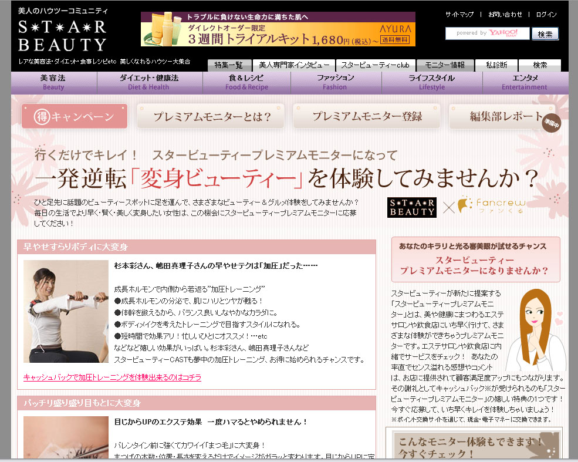
Task: Click the 行くだけでキレイ！ subtitle line
Action: (x=215, y=155)
